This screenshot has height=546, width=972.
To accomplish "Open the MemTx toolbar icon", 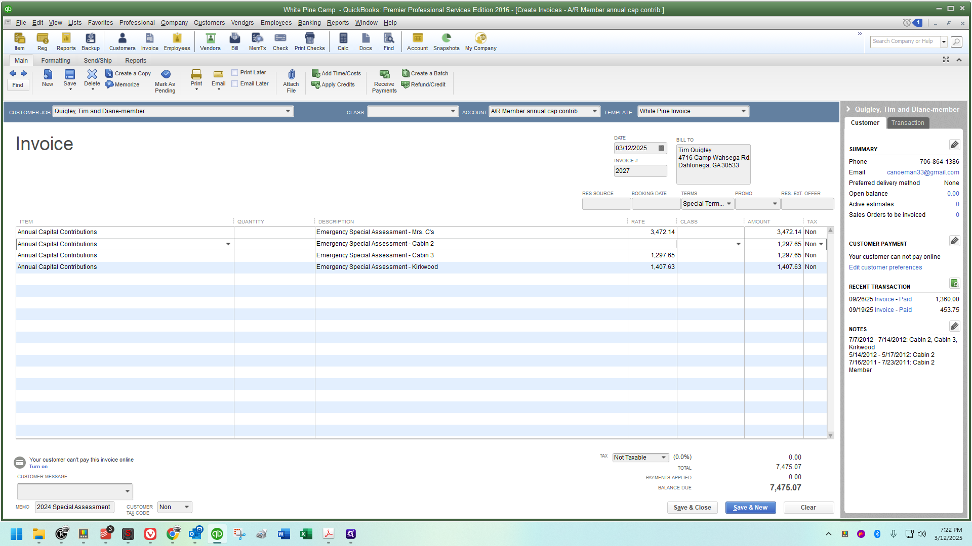I will coord(257,41).
